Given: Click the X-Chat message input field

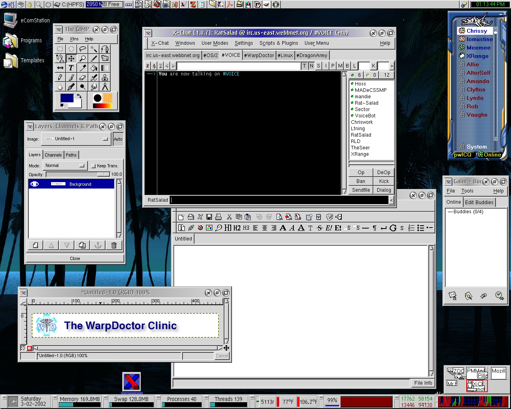Looking at the screenshot, I should coord(279,200).
